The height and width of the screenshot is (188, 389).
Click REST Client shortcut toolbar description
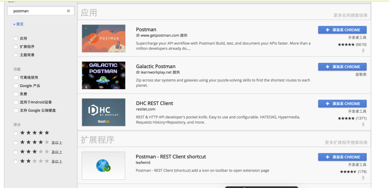(202, 170)
